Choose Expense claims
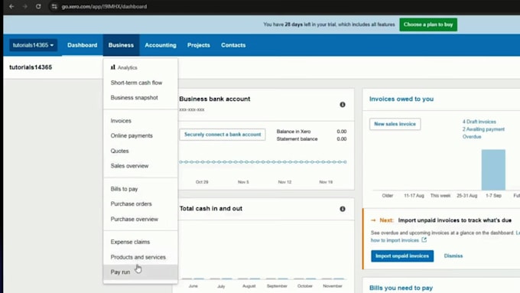This screenshot has width=520, height=293. click(x=140, y=242)
